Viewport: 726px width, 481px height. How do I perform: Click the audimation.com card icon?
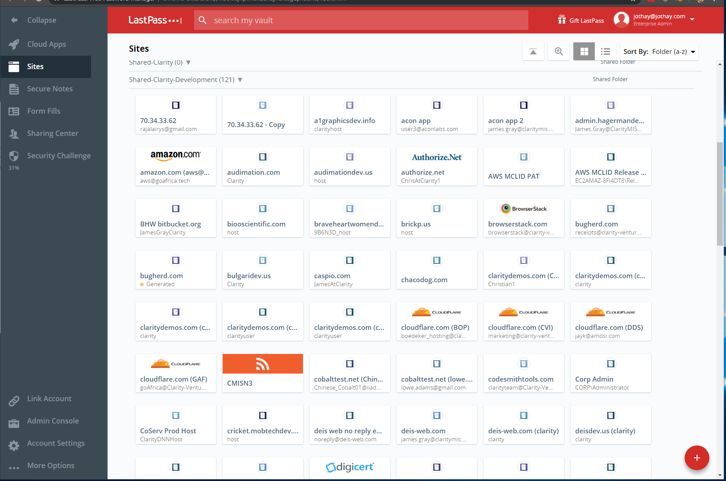pos(263,157)
